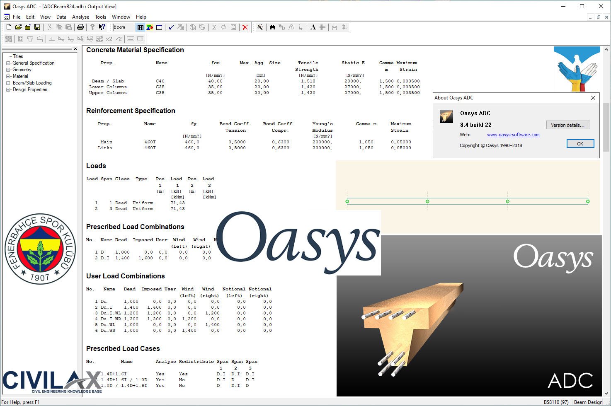The height and width of the screenshot is (406, 611).
Task: Click the sum (Σ) toolbar icon
Action: (x=213, y=27)
